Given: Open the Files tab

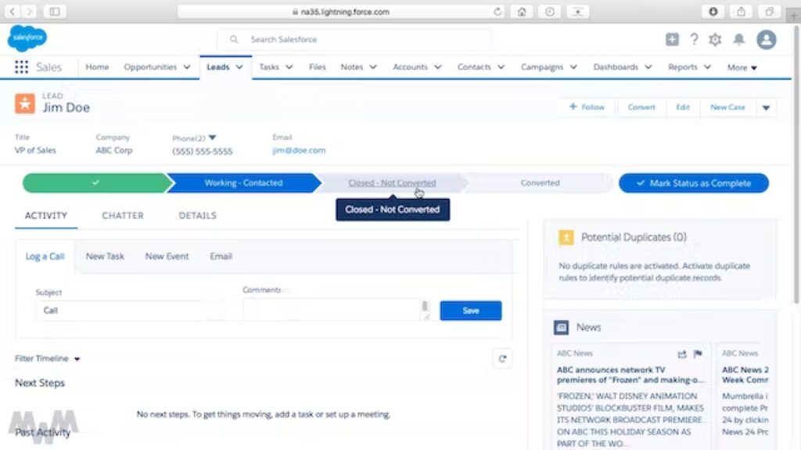Looking at the screenshot, I should [x=318, y=67].
